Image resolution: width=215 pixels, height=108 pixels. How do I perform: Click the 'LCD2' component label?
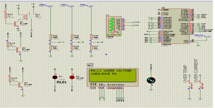click(x=90, y=64)
